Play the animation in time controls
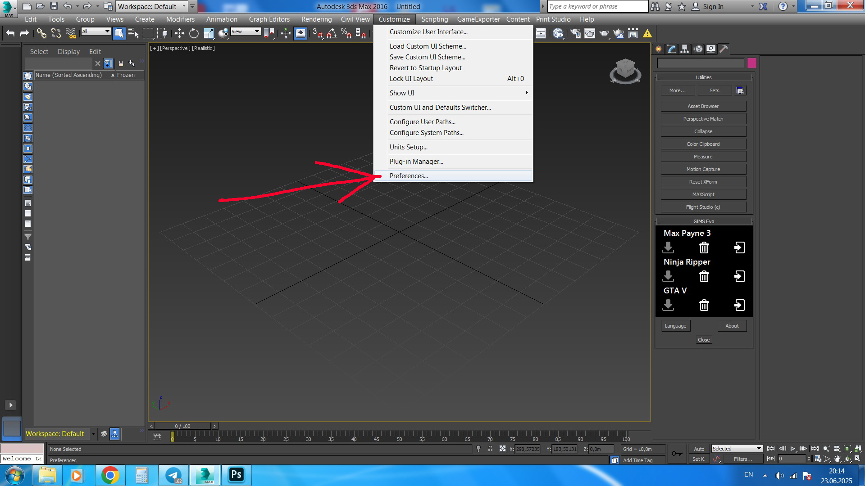This screenshot has height=486, width=865. coord(792,449)
